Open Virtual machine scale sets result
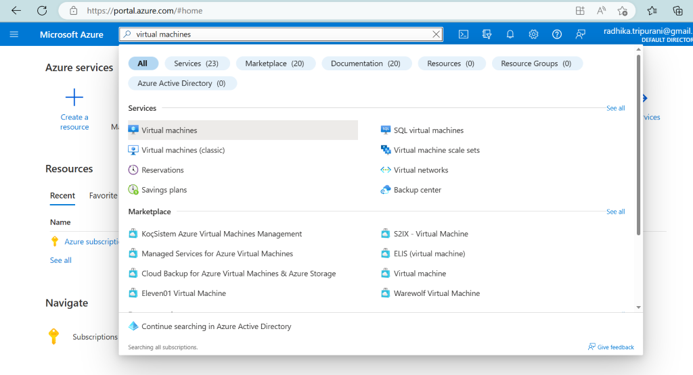The image size is (693, 375). (x=437, y=150)
